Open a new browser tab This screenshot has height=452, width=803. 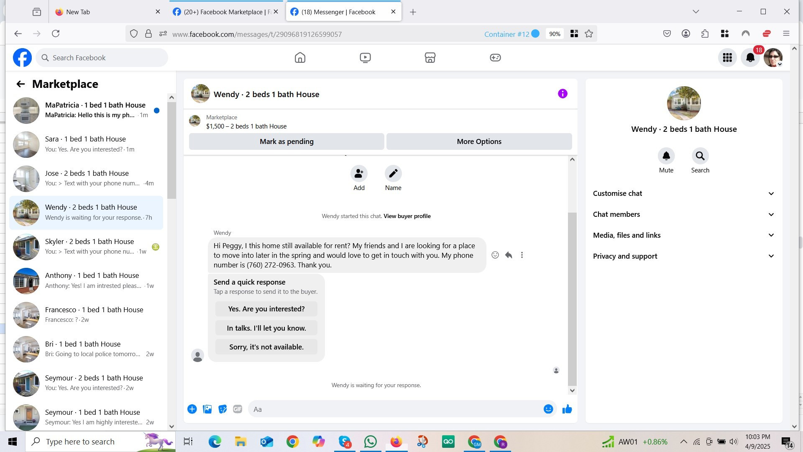413,12
